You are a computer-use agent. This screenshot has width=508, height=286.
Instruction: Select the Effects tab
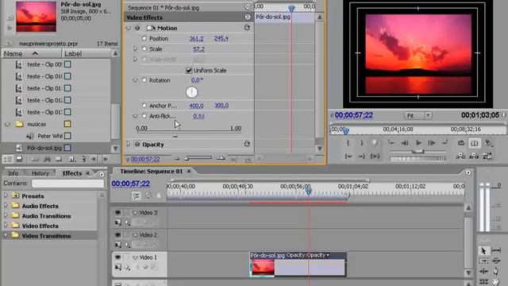point(72,173)
